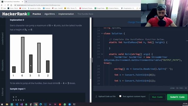Open Photoshop from the taskbar
This screenshot has height=106, width=188.
coord(46,104)
